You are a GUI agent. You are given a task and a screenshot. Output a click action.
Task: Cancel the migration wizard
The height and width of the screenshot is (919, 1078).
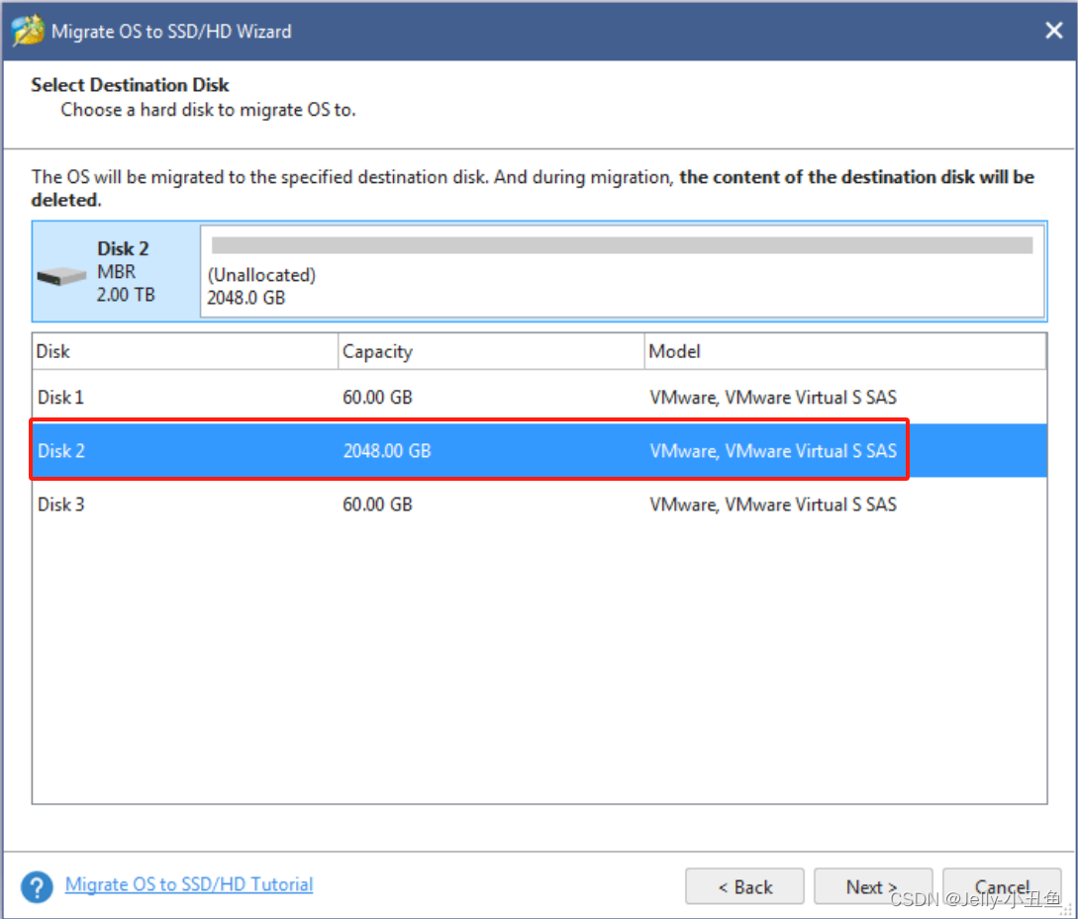click(1002, 886)
